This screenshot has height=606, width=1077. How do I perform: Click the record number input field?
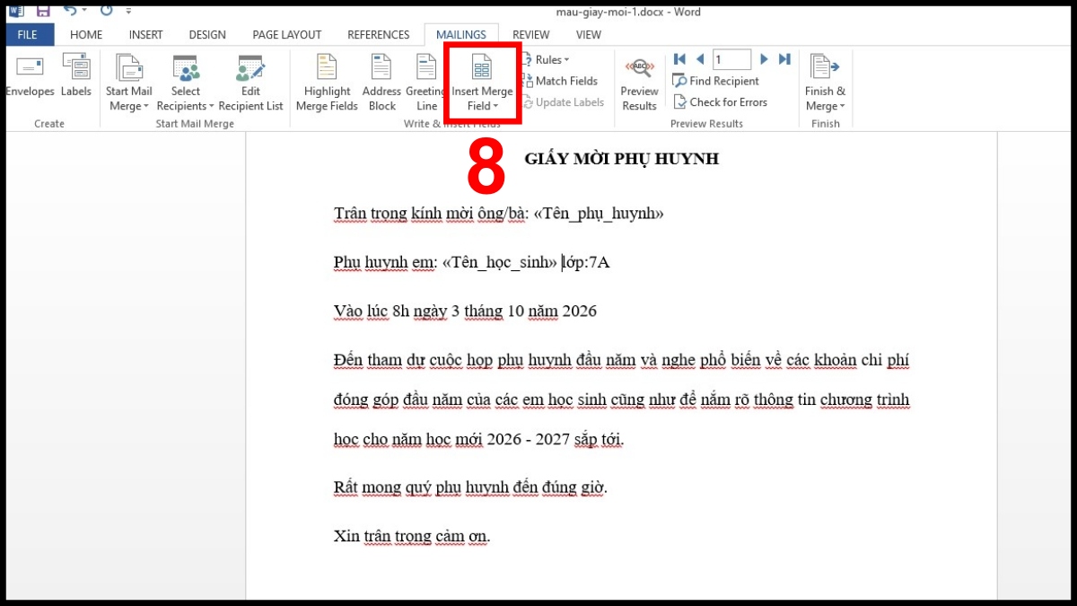click(x=731, y=59)
